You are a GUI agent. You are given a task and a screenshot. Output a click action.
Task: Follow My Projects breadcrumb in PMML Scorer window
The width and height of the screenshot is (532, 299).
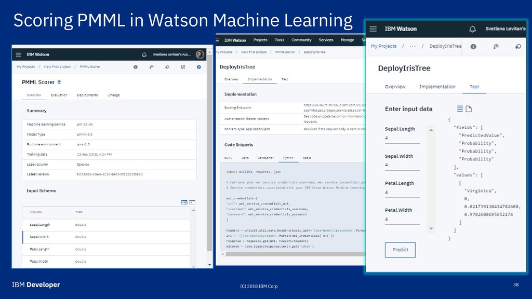coord(26,67)
